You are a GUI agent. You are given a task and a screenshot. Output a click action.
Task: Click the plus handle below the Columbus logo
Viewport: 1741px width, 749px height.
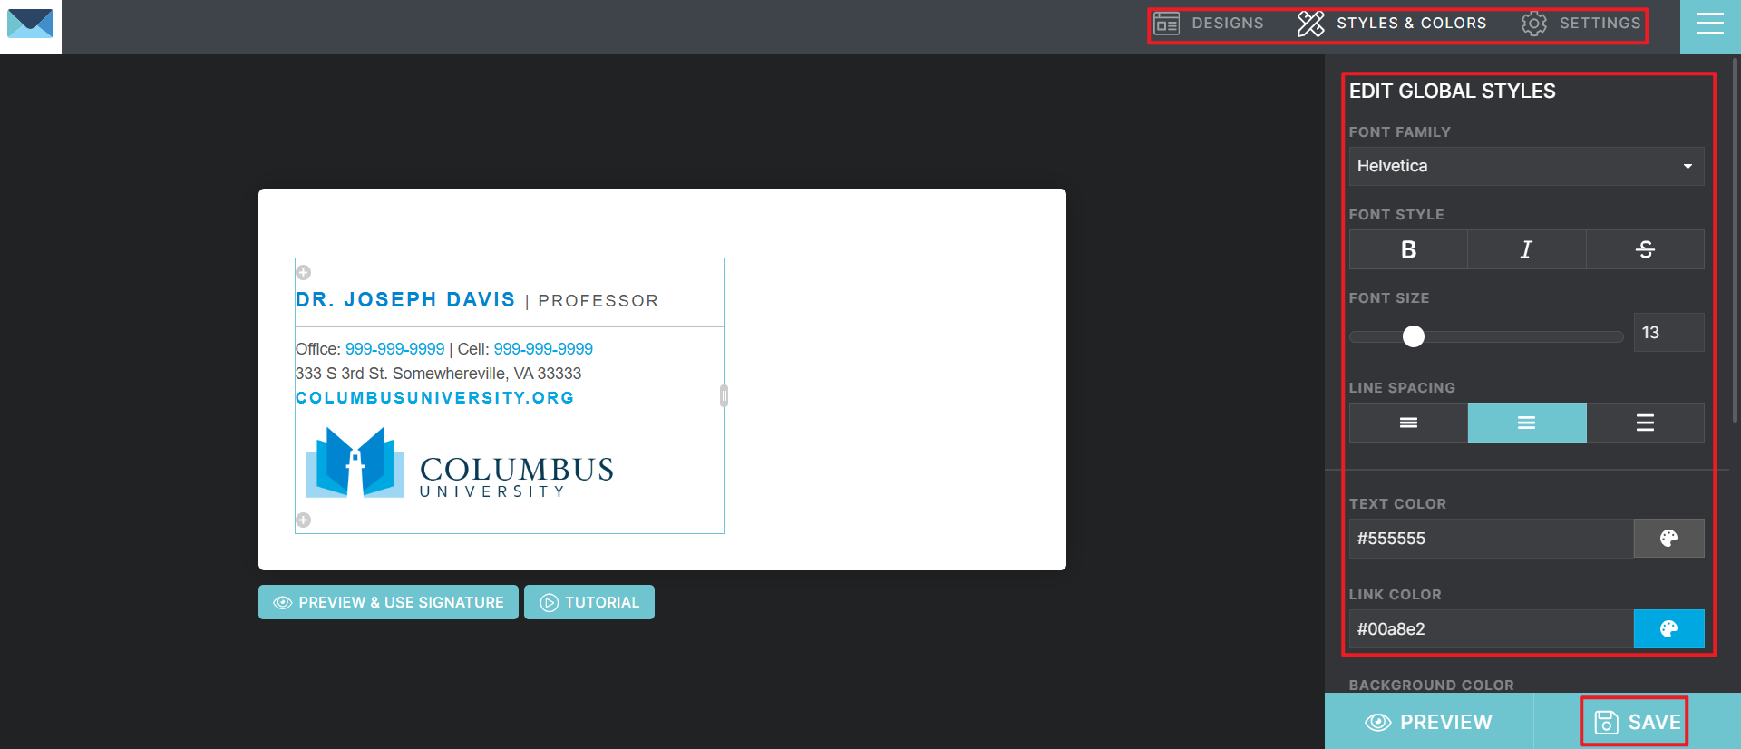pyautogui.click(x=304, y=520)
